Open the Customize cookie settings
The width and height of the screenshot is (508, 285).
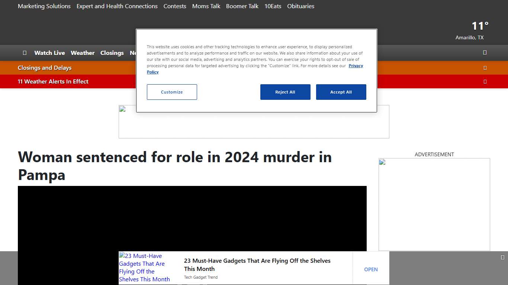tap(172, 92)
